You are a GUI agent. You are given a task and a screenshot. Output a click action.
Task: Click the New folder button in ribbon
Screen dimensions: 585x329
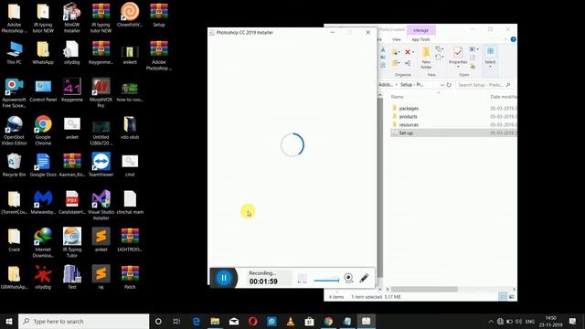(x=426, y=58)
